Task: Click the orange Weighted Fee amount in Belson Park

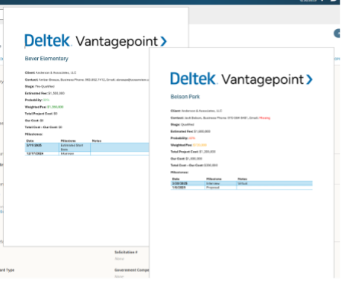Action: tap(200, 145)
